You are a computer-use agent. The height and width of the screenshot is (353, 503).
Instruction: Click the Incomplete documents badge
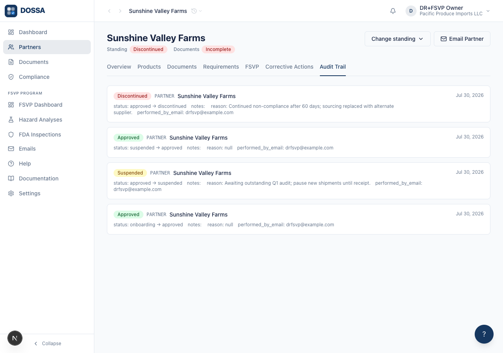(x=218, y=49)
